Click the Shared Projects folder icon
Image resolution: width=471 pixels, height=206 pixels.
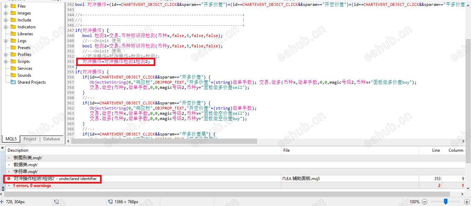point(13,82)
